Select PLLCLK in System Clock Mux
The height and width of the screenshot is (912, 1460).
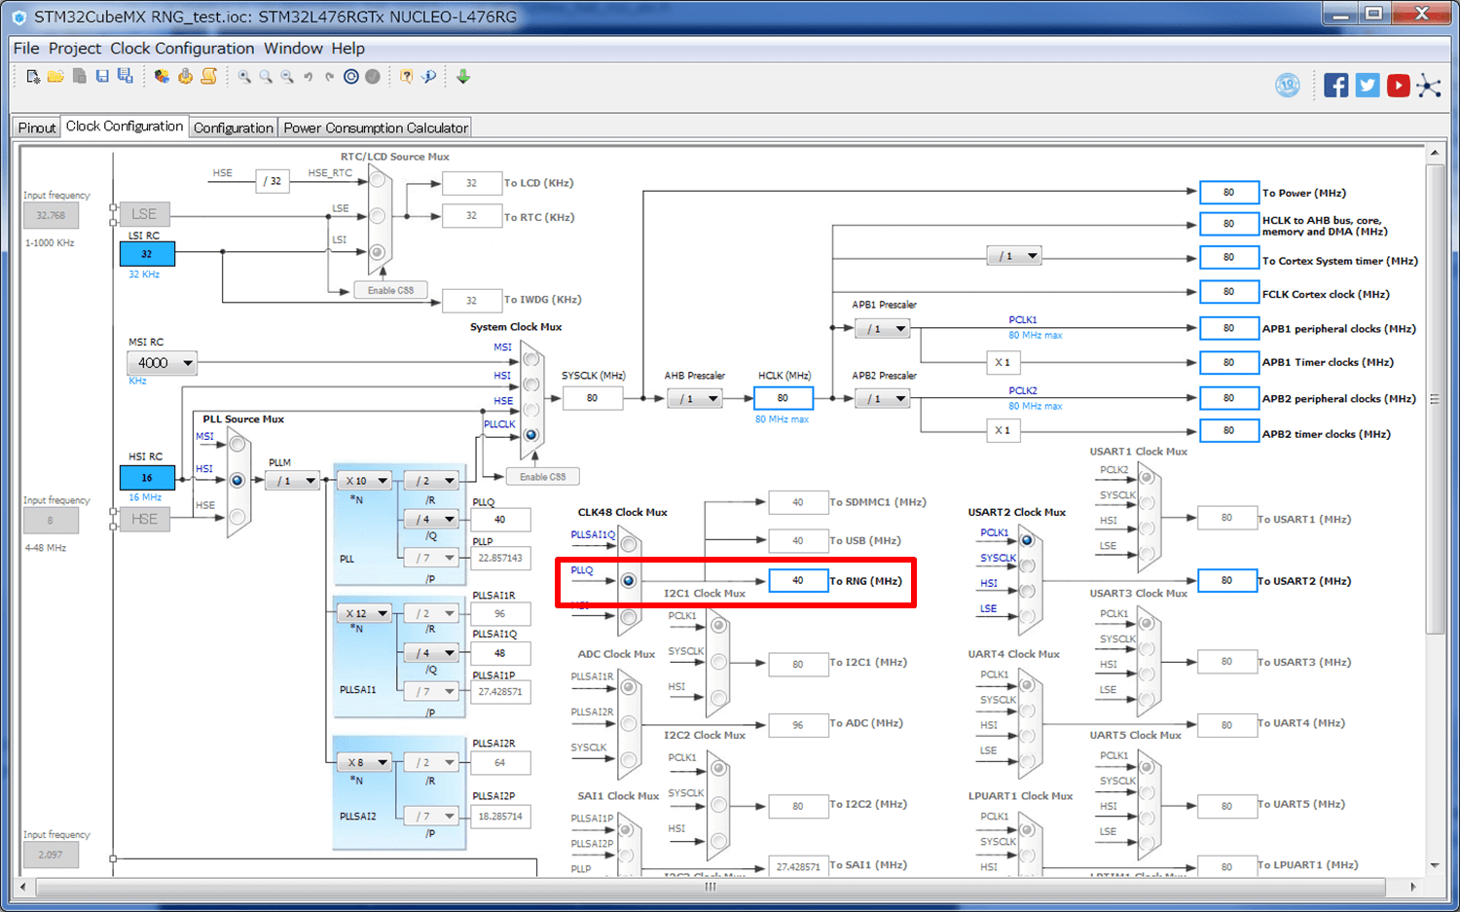(x=531, y=434)
